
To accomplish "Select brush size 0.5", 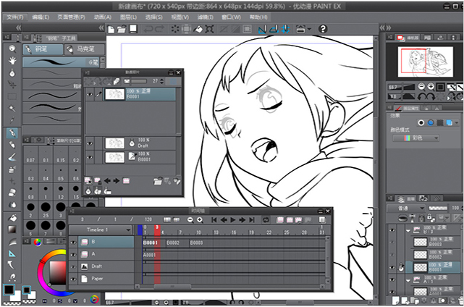I will pos(61,174).
